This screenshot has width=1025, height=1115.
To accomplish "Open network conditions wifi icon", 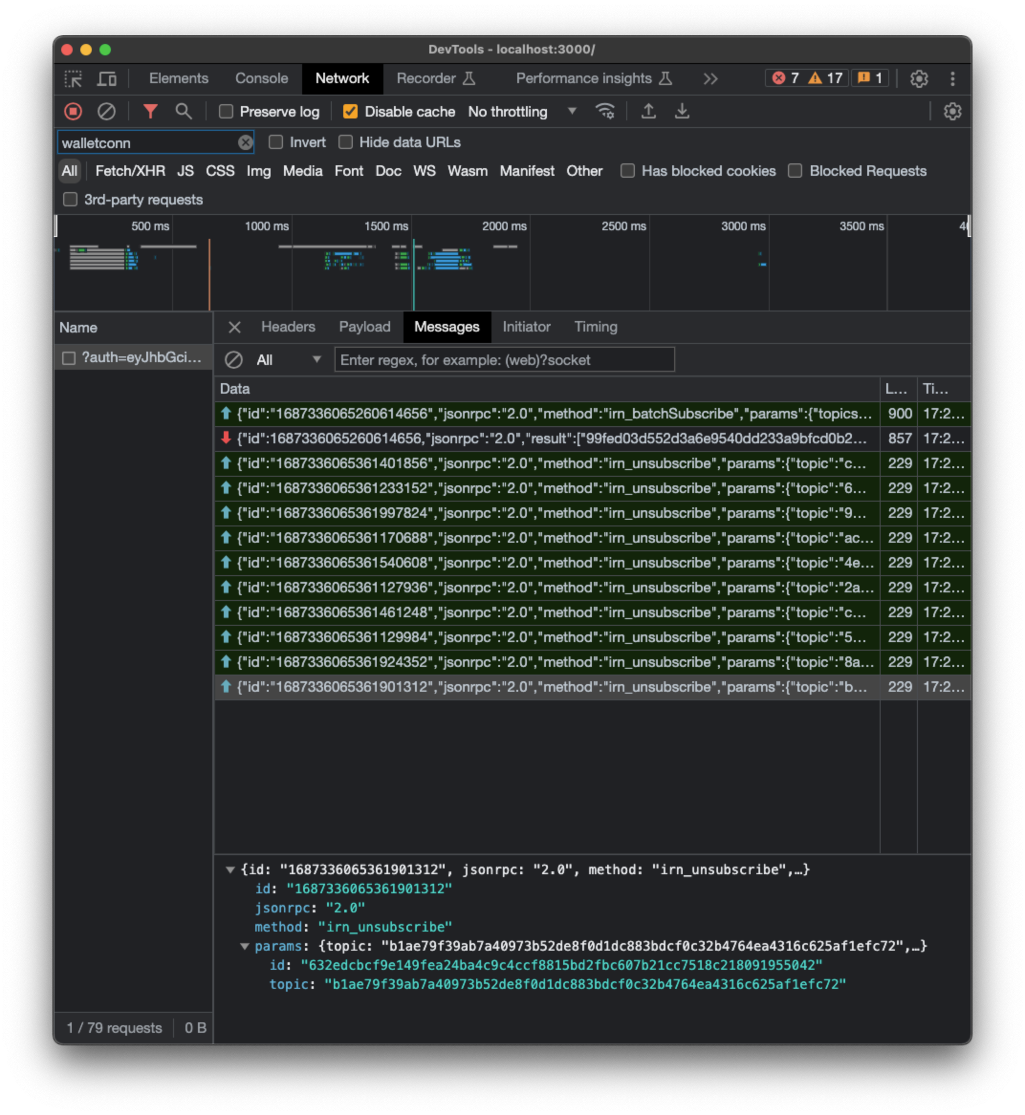I will point(605,111).
